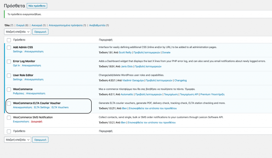The width and height of the screenshot is (272, 158).
Task: Open Settings for Add Admin CSS
Action: 18,51
